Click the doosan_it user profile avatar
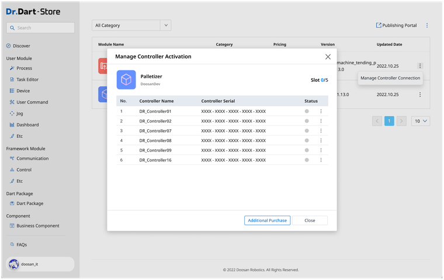Image resolution: width=444 pixels, height=280 pixels. click(x=13, y=264)
